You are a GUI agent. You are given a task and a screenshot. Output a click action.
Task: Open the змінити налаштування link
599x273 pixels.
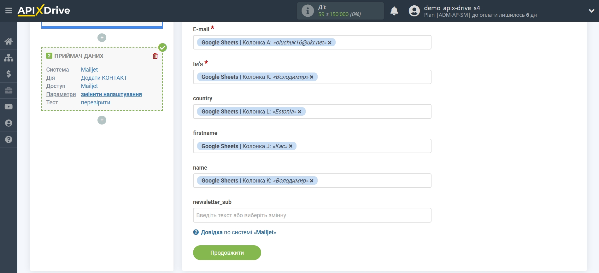click(x=111, y=94)
